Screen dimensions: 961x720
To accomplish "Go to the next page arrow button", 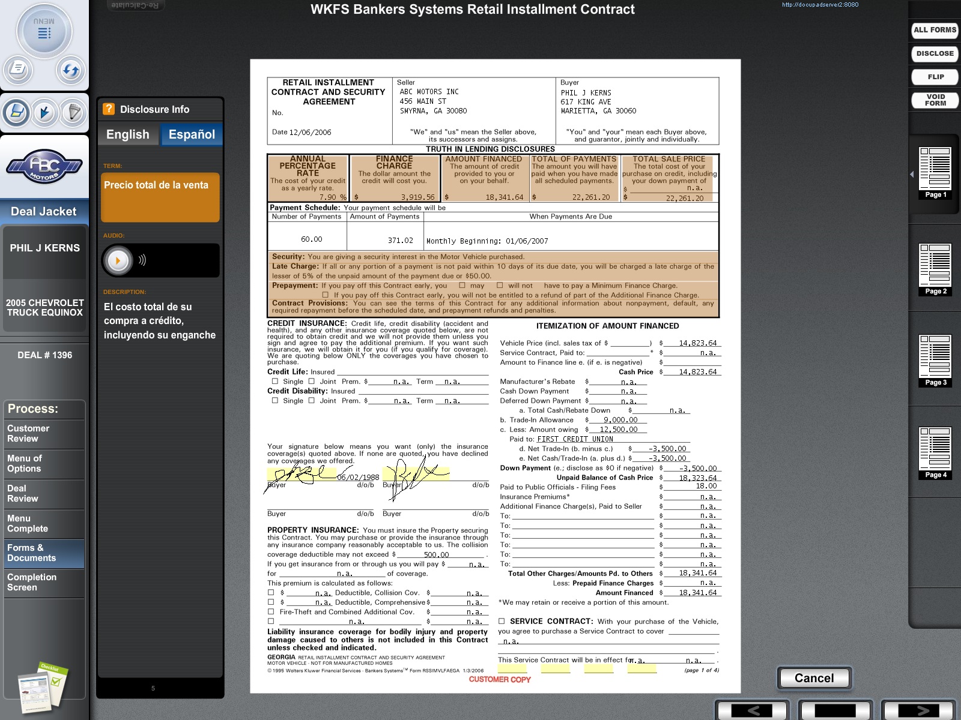I will point(918,710).
